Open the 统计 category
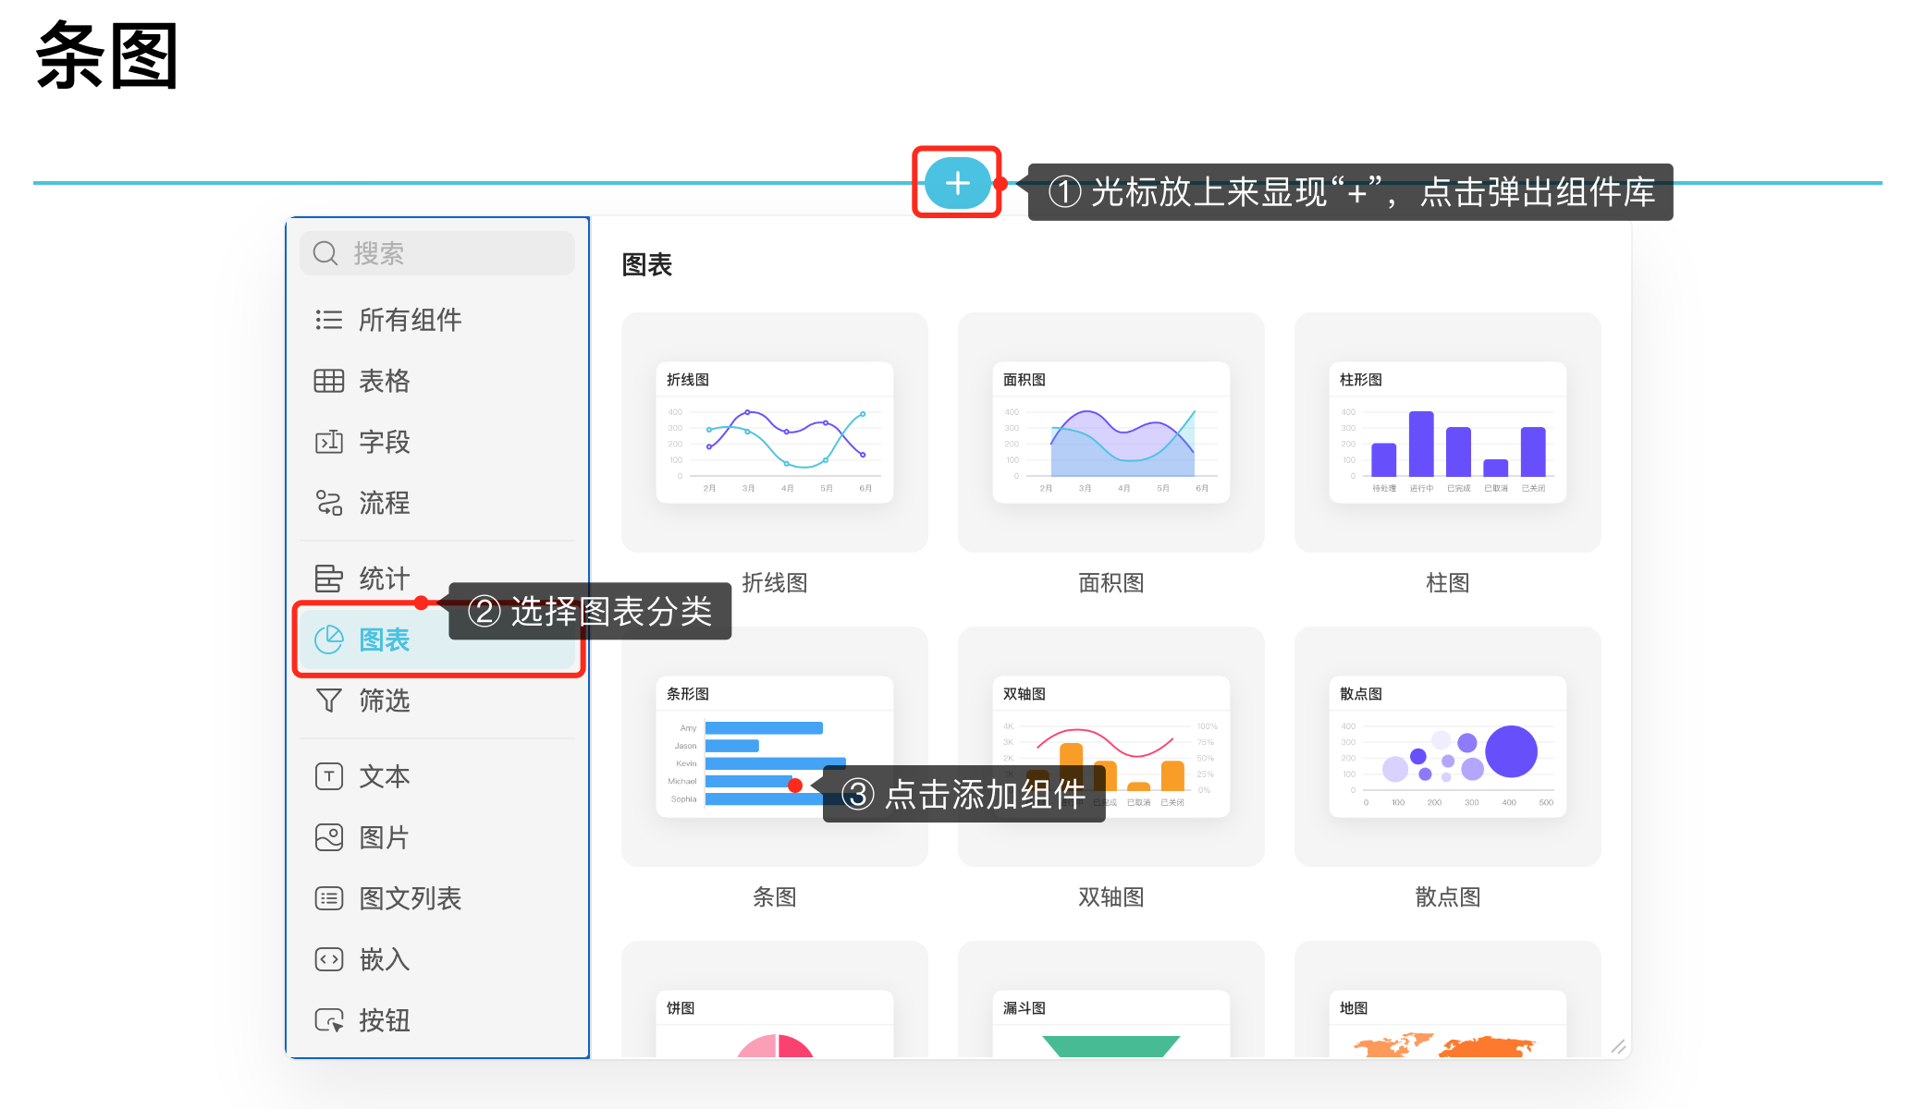Screen dimensions: 1914x1109 (x=437, y=579)
